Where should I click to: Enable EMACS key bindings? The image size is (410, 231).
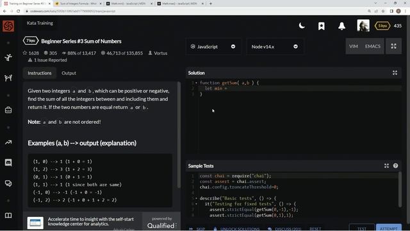[373, 46]
